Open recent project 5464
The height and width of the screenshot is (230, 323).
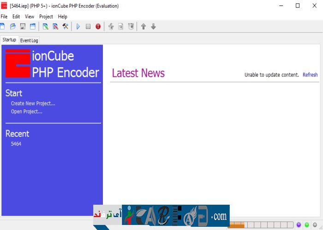click(16, 144)
